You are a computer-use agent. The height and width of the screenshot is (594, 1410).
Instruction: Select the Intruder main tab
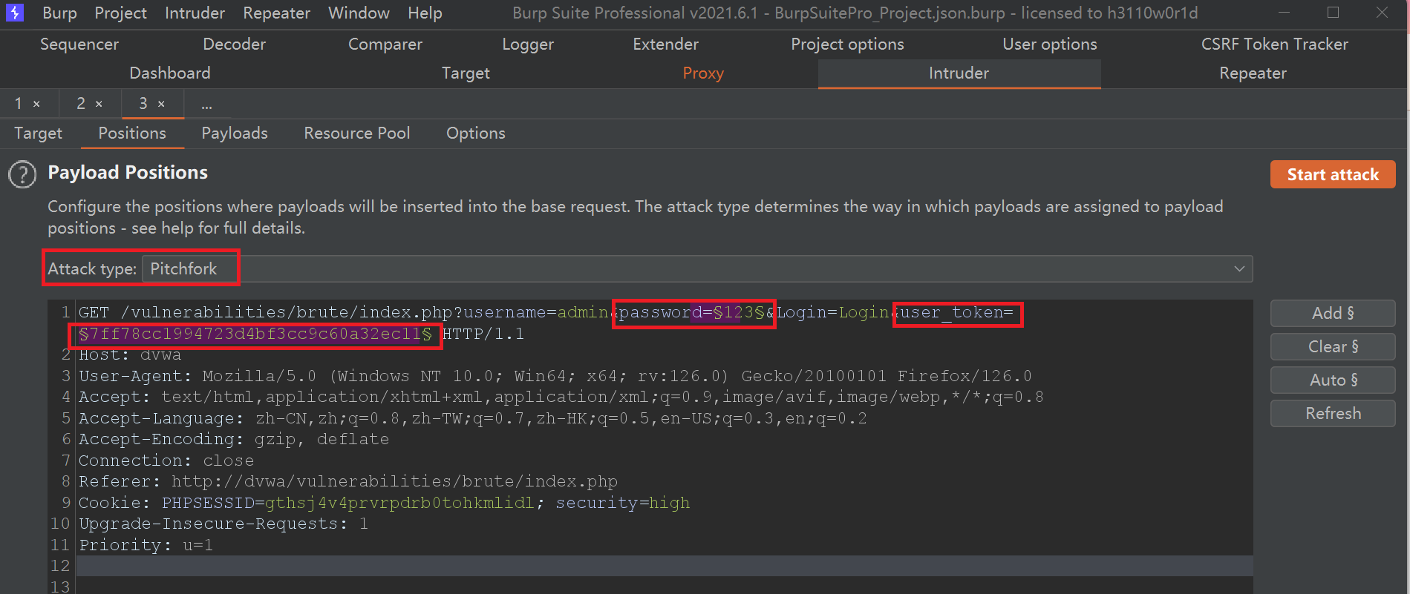[959, 73]
